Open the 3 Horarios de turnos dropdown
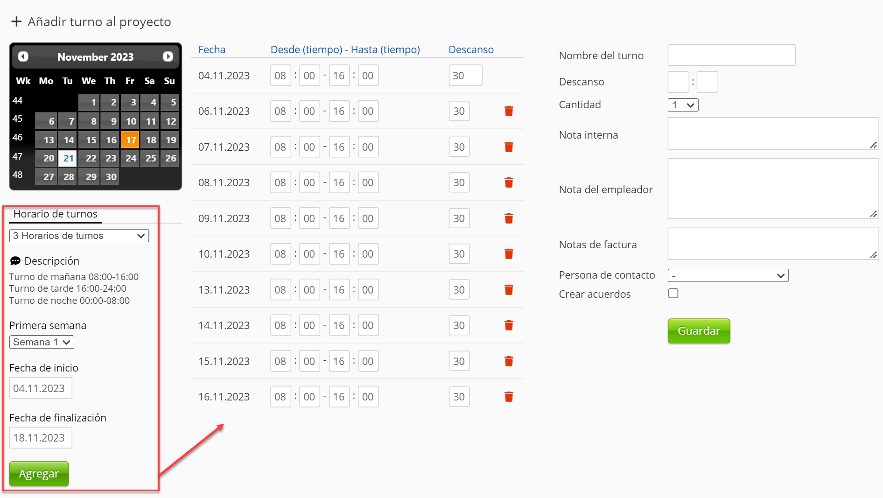Screen dimensions: 883x498 click(79, 236)
